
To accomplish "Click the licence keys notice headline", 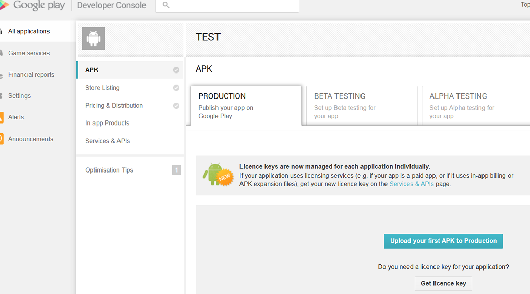I will (x=334, y=166).
